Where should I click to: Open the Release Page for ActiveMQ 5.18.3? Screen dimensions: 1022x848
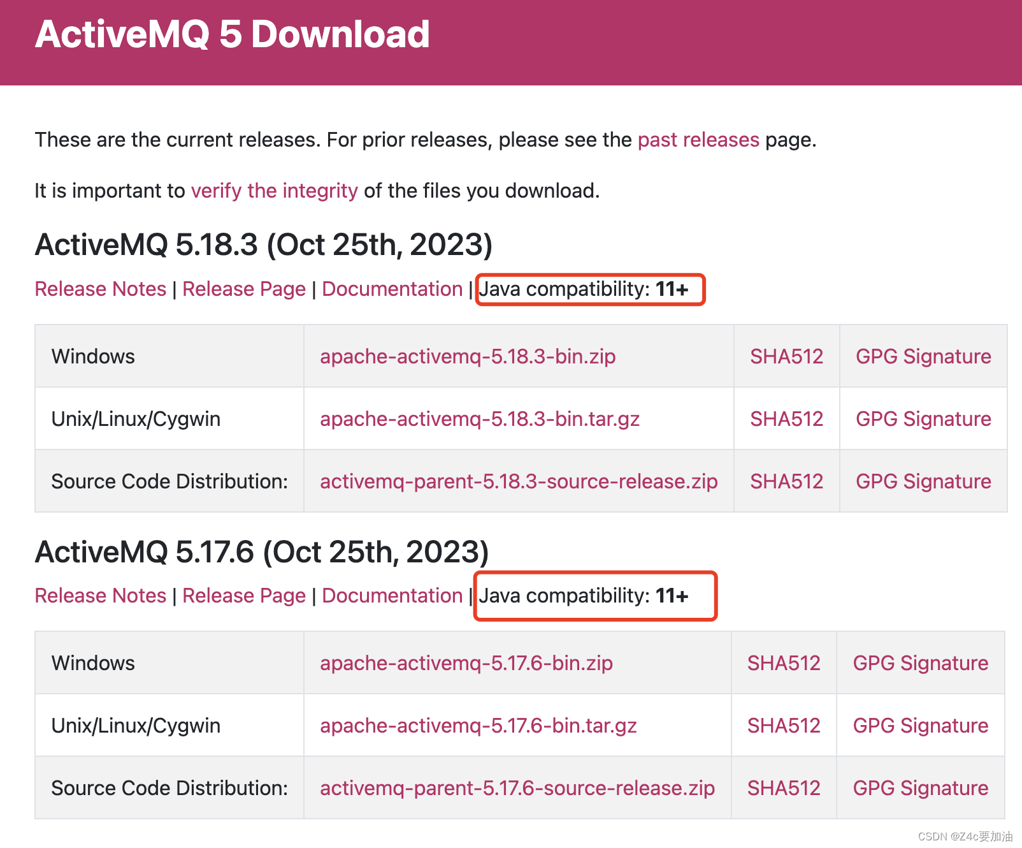pos(243,289)
